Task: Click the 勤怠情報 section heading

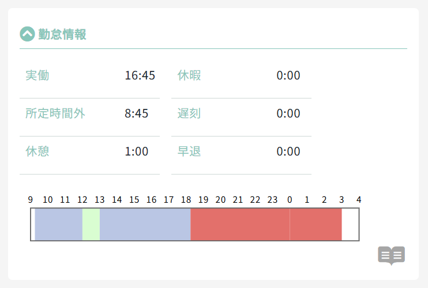Action: tap(62, 35)
